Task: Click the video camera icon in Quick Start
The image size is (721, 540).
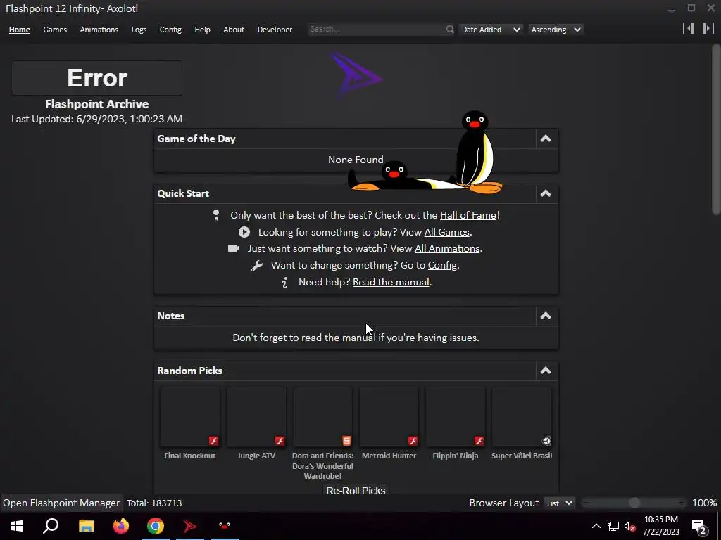Action: tap(234, 248)
